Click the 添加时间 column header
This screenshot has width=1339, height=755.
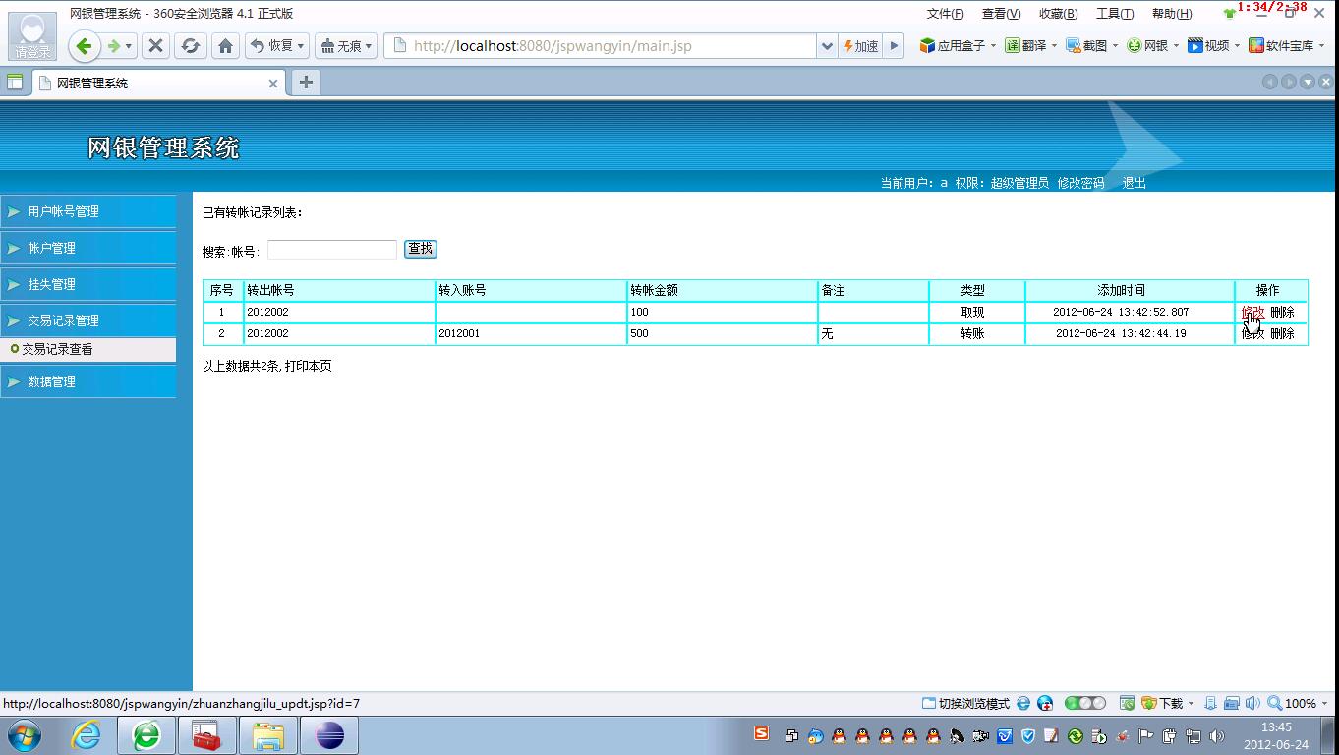click(x=1130, y=290)
